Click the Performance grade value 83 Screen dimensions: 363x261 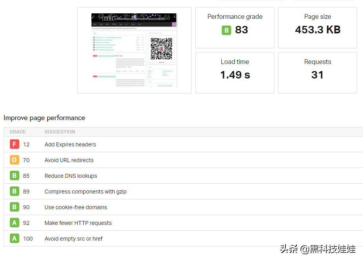(x=241, y=30)
